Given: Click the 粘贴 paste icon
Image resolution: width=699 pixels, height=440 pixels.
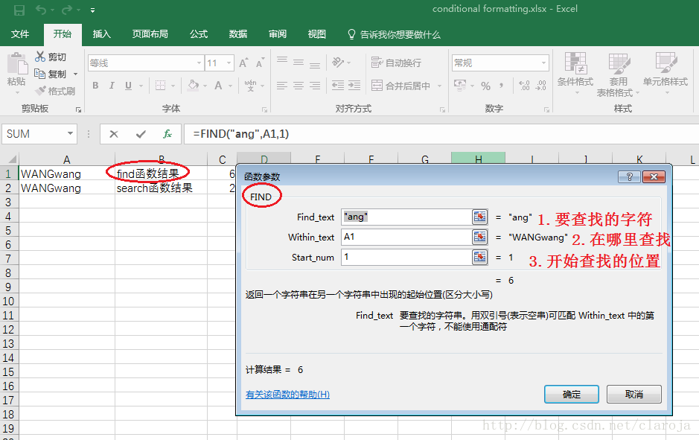Looking at the screenshot, I should tap(17, 64).
